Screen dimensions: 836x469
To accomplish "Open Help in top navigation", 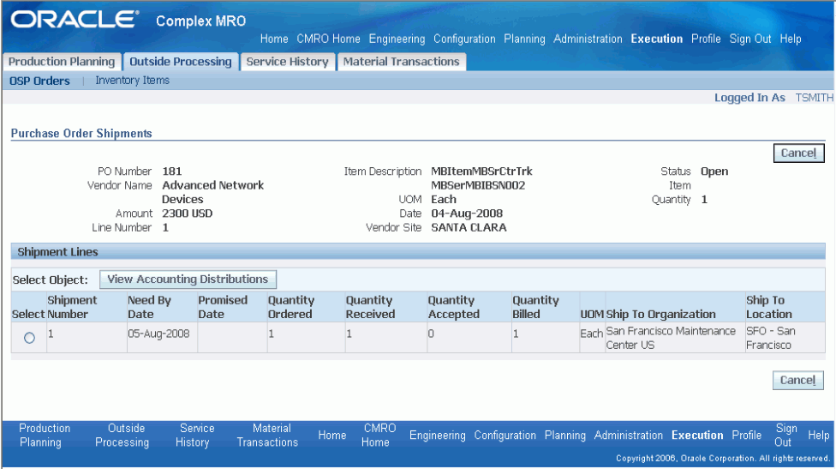I will coord(790,39).
